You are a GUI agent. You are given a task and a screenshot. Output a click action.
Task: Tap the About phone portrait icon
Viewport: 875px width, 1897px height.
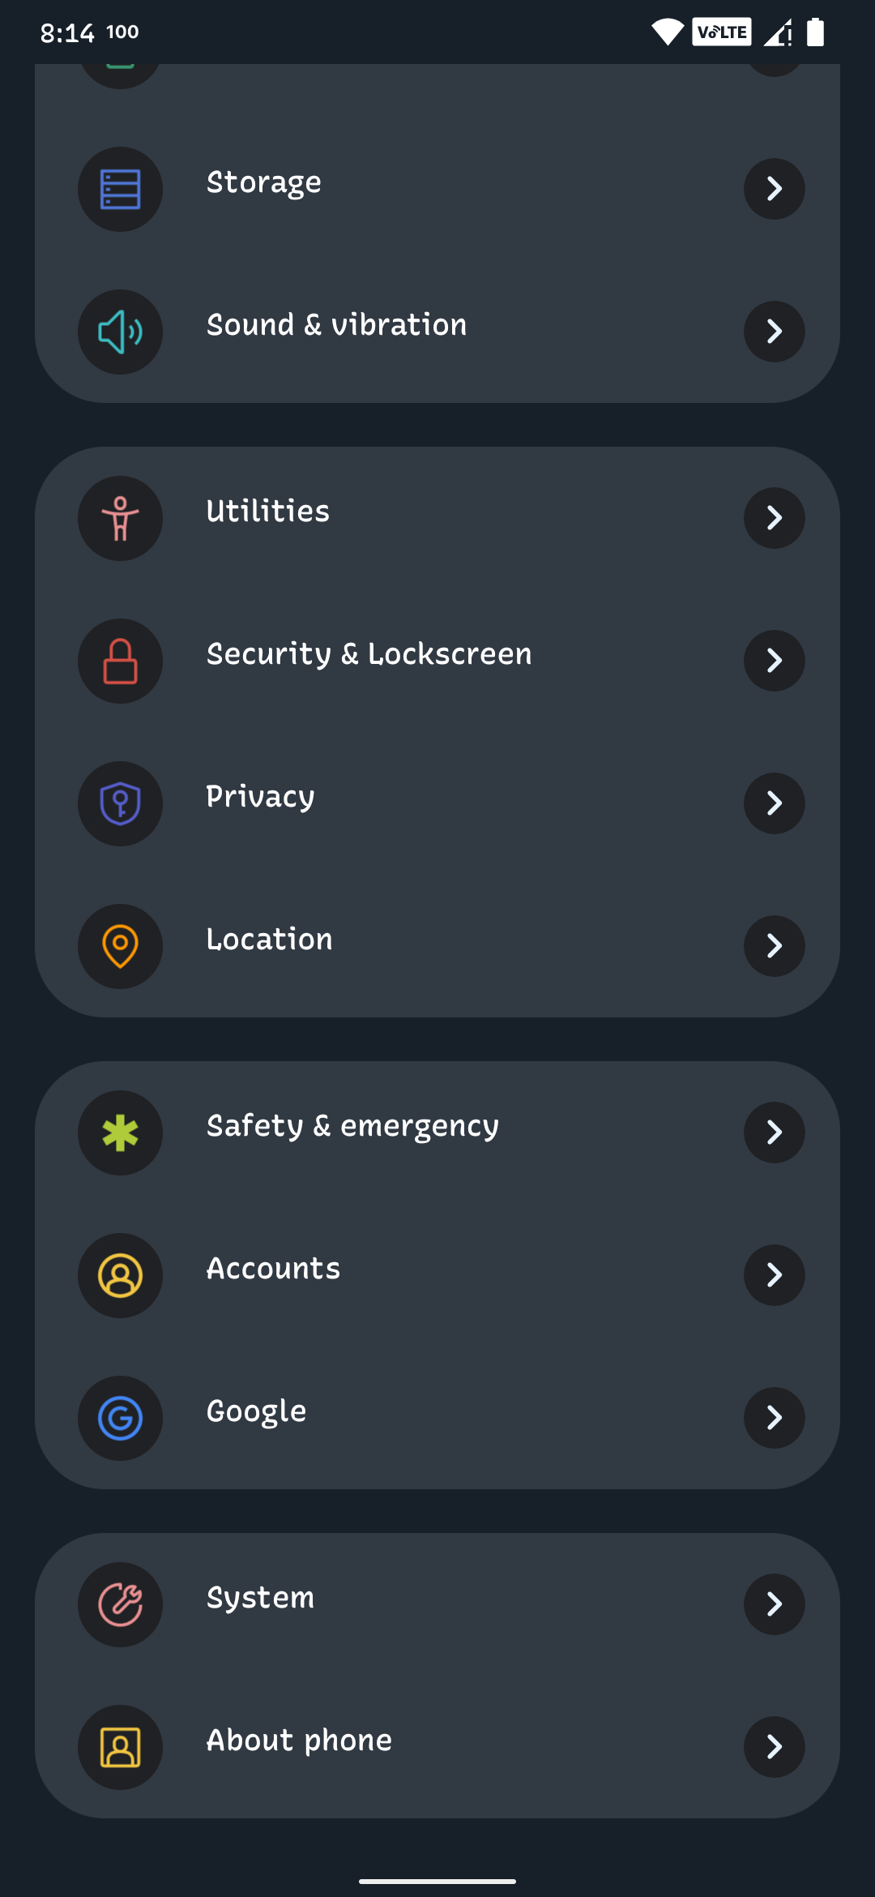point(120,1747)
